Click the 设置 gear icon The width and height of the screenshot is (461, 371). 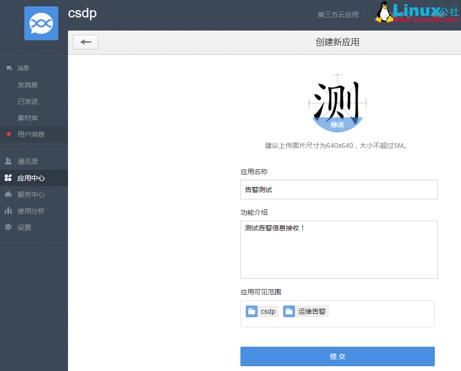pyautogui.click(x=9, y=227)
